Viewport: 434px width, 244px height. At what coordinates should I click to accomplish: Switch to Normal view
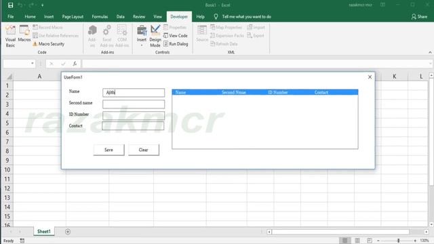point(344,241)
